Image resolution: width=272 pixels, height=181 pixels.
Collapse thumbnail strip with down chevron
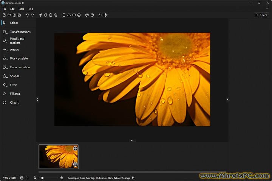point(132,141)
